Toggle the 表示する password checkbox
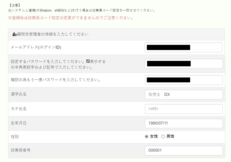This screenshot has height=162, width=231. click(88, 61)
